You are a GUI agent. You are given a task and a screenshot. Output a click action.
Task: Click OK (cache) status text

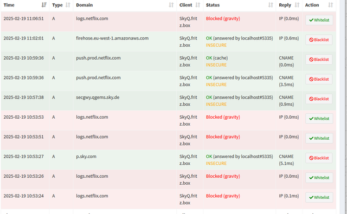[x=217, y=58]
